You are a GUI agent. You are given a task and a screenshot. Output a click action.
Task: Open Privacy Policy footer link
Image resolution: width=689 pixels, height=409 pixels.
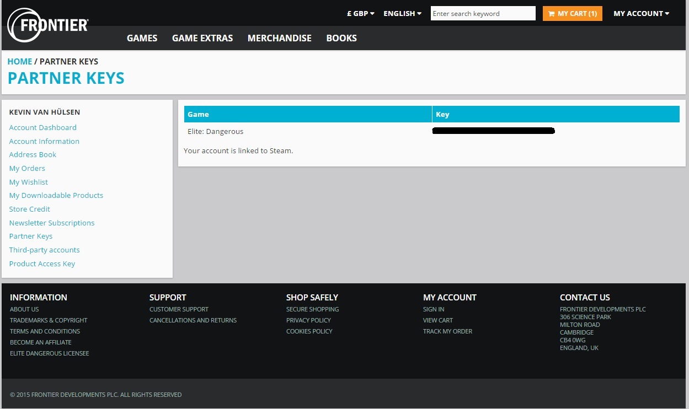click(308, 320)
